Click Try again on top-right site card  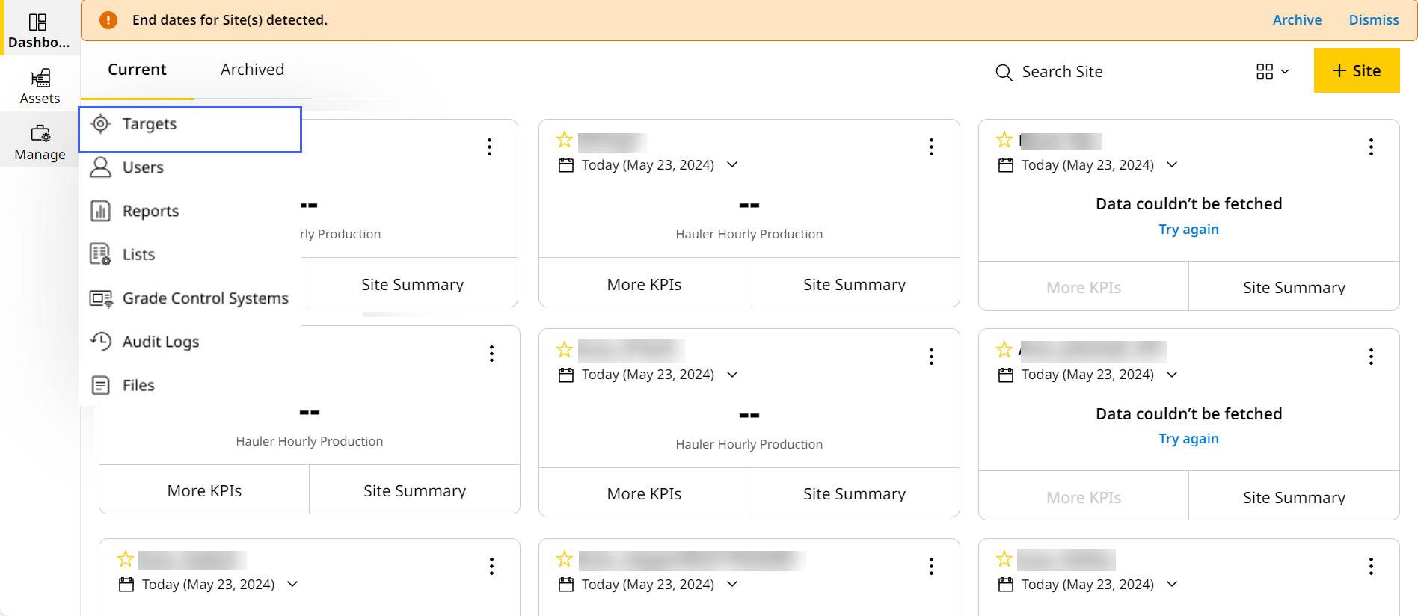[1188, 230]
